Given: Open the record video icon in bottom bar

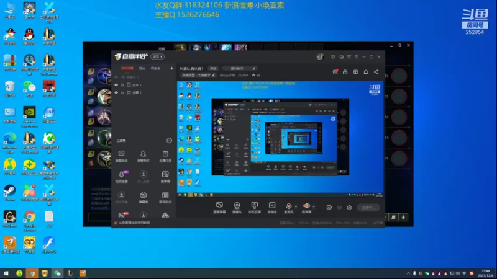Looking at the screenshot, I should pos(329,208).
